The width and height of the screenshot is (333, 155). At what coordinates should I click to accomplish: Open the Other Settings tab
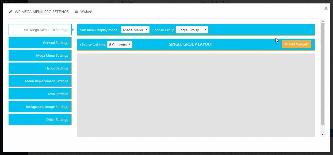point(40,119)
